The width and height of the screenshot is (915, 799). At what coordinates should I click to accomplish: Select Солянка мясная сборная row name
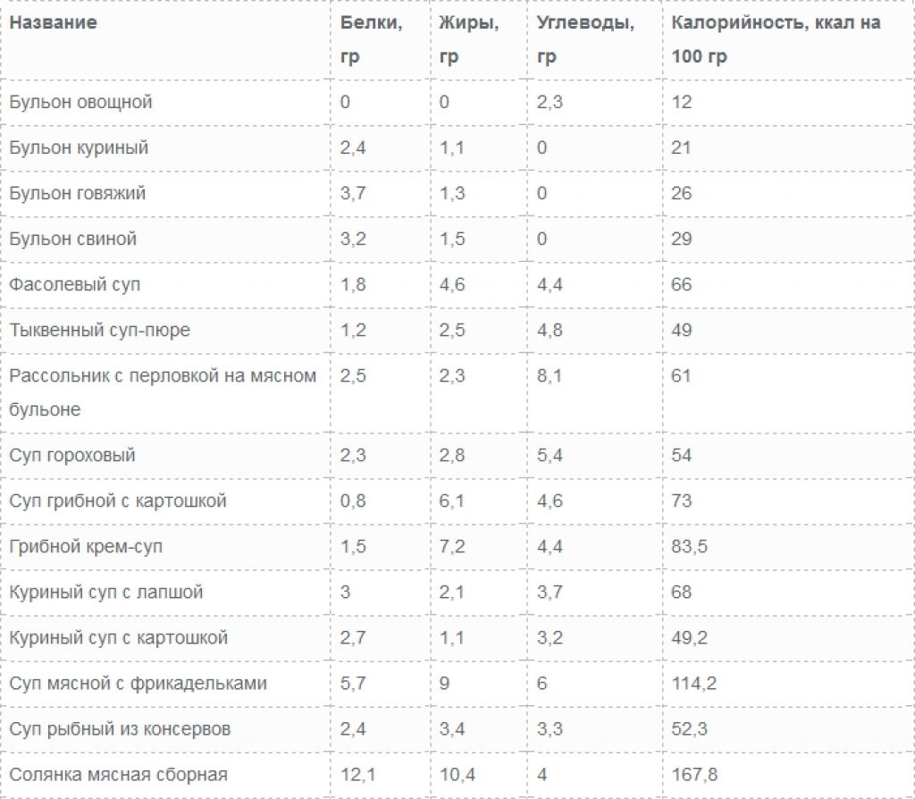(x=119, y=775)
